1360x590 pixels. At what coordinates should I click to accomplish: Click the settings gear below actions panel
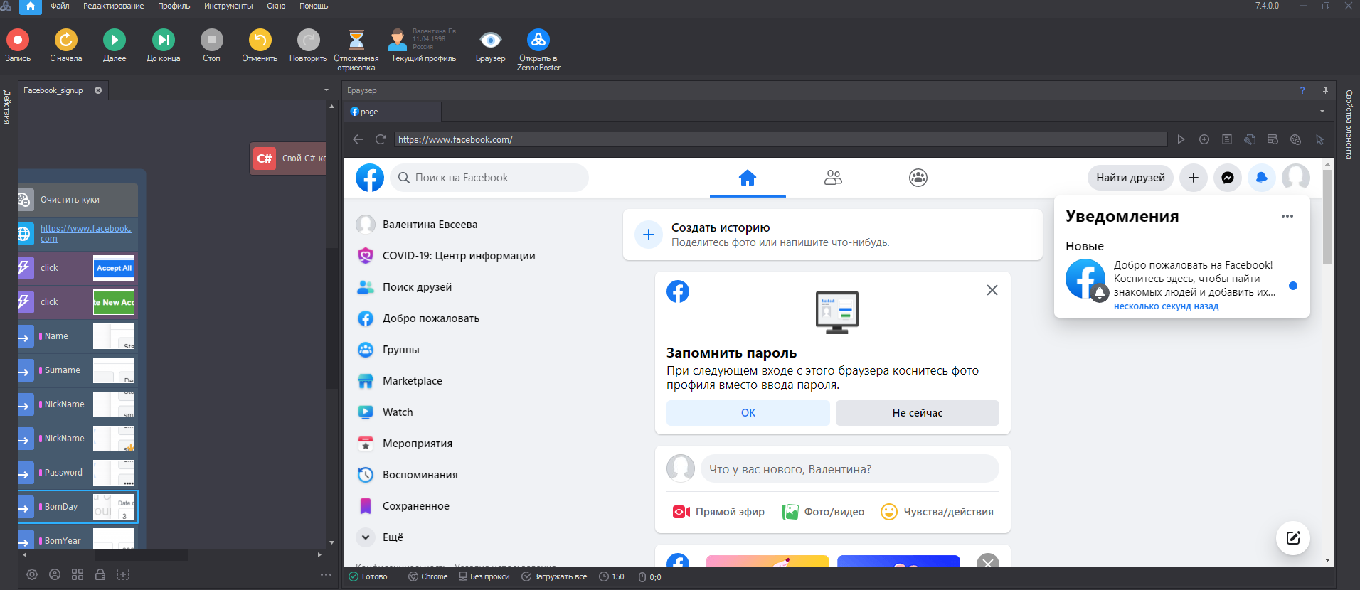pos(32,574)
